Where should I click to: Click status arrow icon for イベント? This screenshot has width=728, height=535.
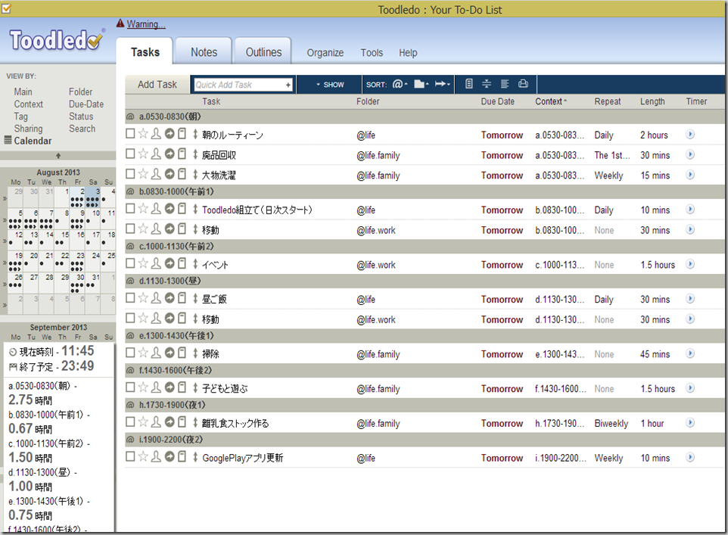click(170, 264)
